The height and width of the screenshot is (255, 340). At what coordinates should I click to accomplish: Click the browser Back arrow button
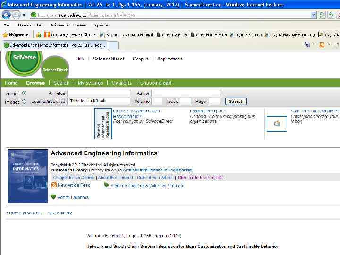pyautogui.click(x=6, y=15)
